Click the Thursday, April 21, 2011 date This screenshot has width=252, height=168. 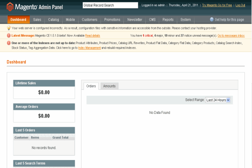click(184, 5)
